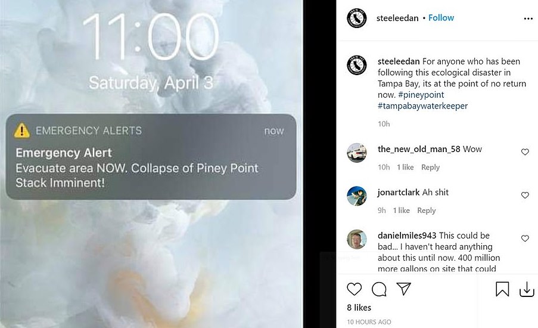Reply to the_new_old_man_58's comment
The image size is (538, 328).
click(x=430, y=168)
